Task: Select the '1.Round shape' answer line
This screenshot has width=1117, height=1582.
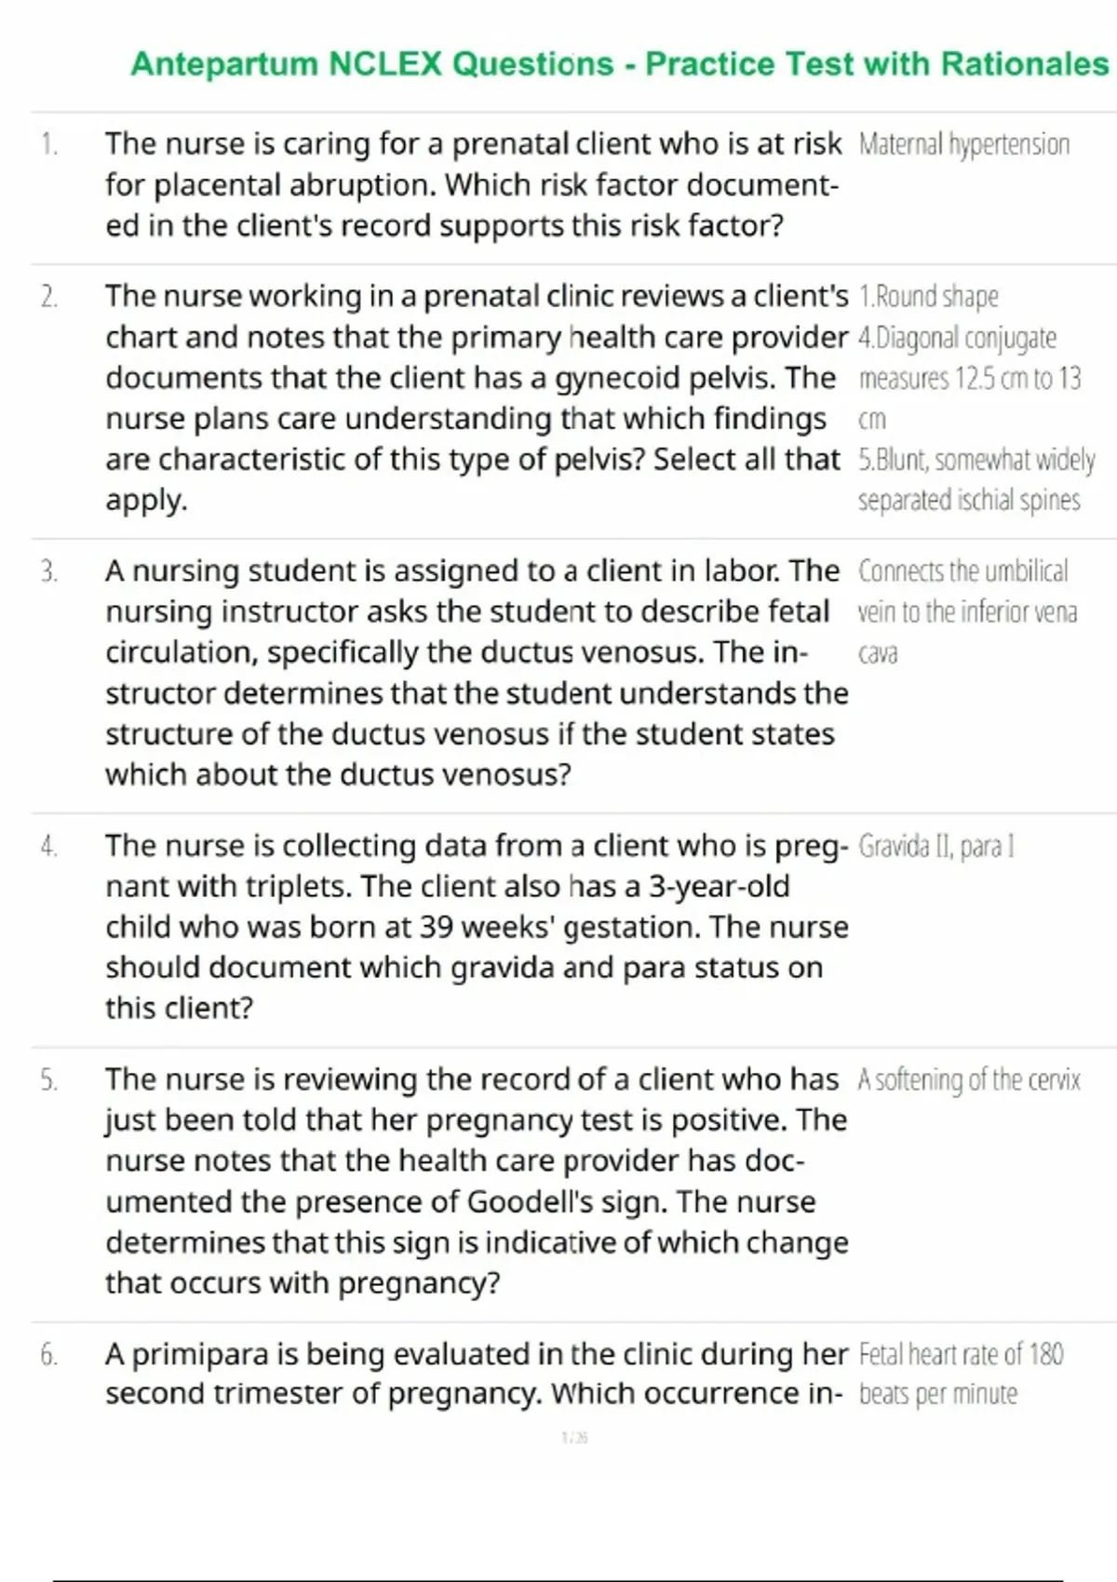Action: [928, 297]
